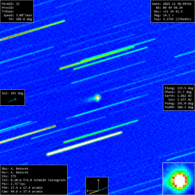Screen dimensions: 195x195
Task: Click the Schmidt Cassegrain telescope line
Action: coord(34,180)
